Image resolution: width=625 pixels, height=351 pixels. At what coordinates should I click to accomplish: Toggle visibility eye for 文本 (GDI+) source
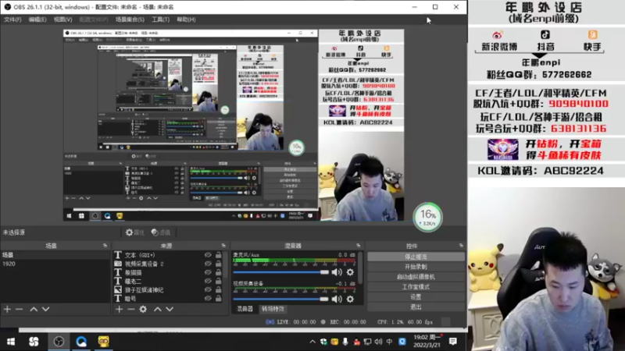click(208, 255)
